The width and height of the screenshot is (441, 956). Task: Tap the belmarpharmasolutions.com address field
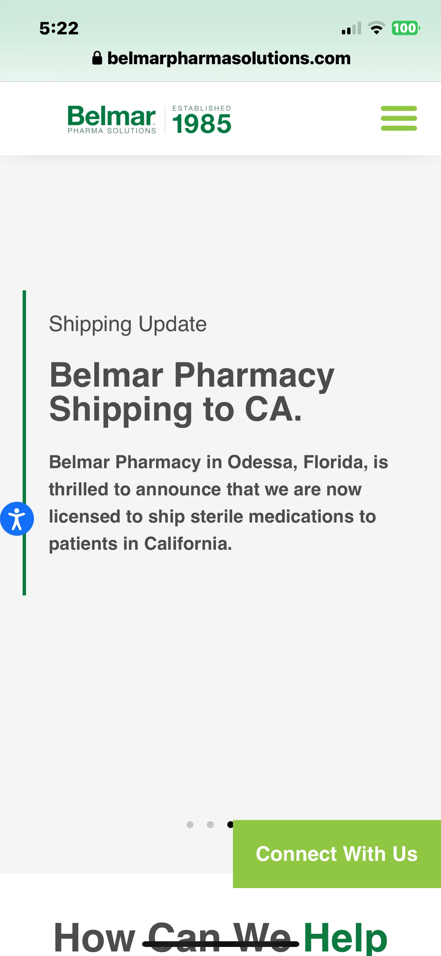[x=229, y=58]
